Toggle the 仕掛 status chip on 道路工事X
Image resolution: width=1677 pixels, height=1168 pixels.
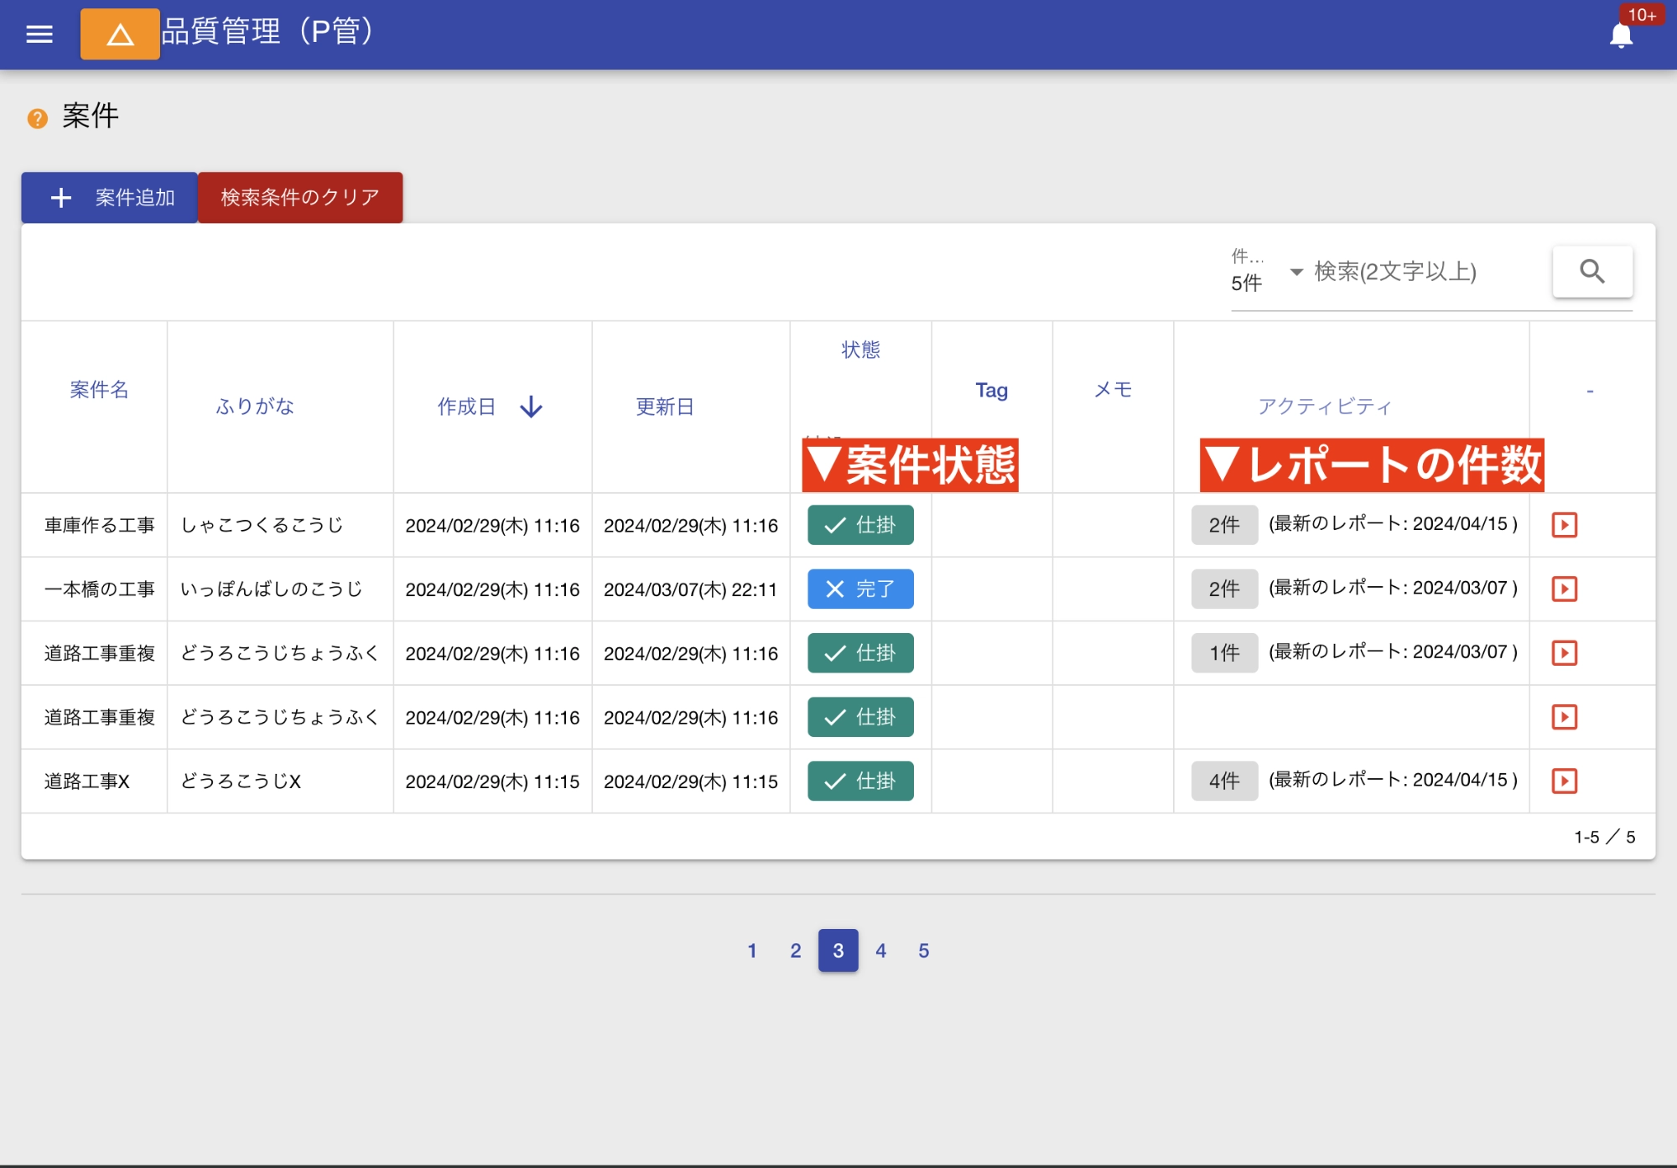click(859, 781)
